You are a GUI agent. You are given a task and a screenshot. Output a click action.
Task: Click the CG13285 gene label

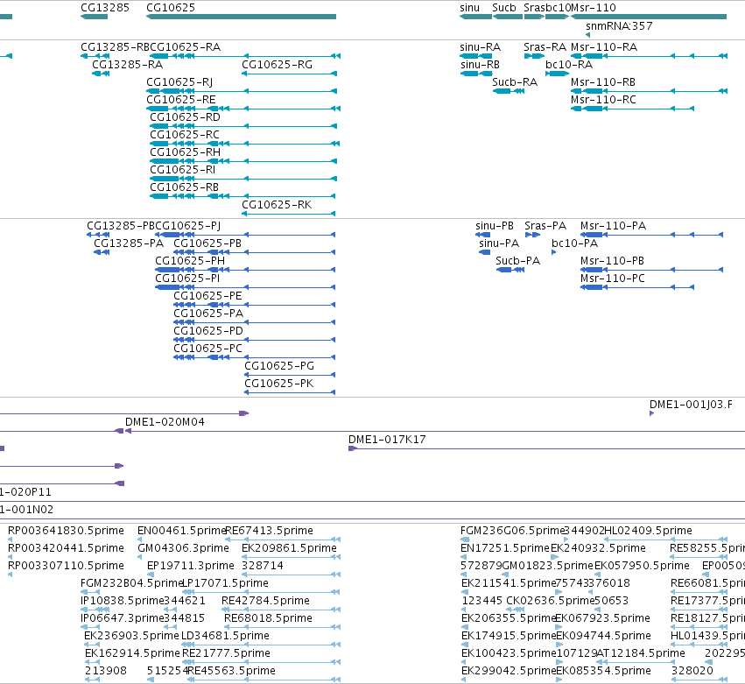[104, 8]
